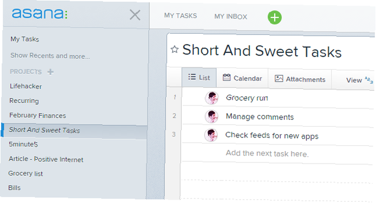Screen dimensions: 376x204
Task: Expand Show Recents and more
Action: pos(50,56)
